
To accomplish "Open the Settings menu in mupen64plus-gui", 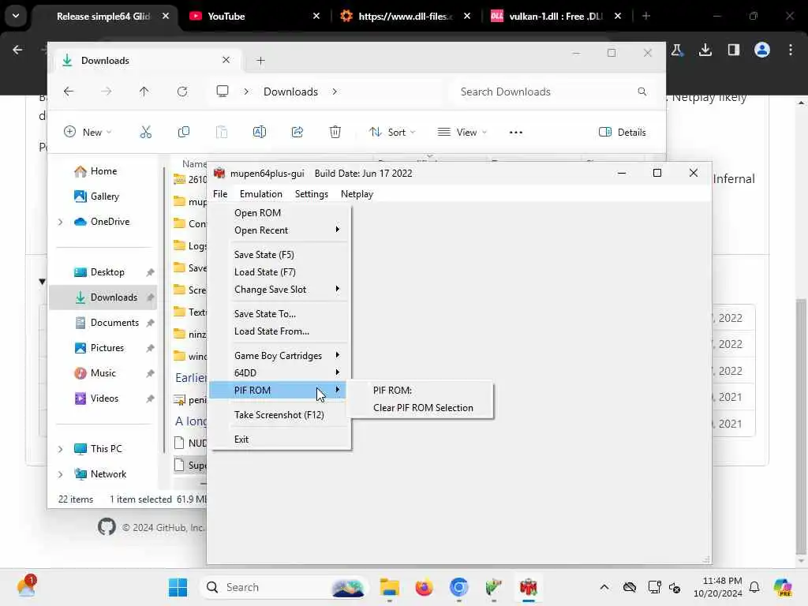I will coord(311,194).
